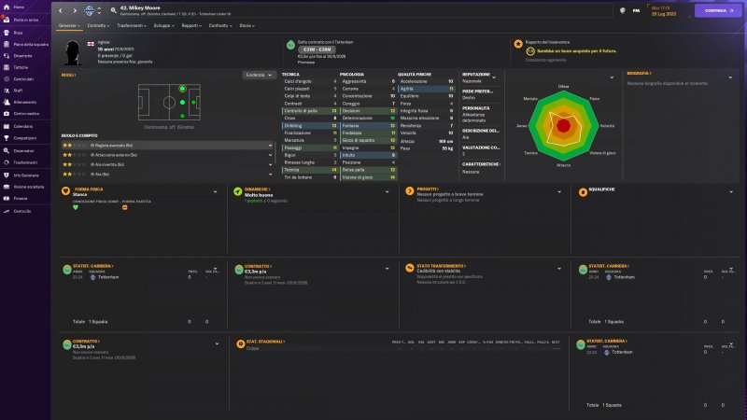Select the central position dot on pitch

(180, 101)
